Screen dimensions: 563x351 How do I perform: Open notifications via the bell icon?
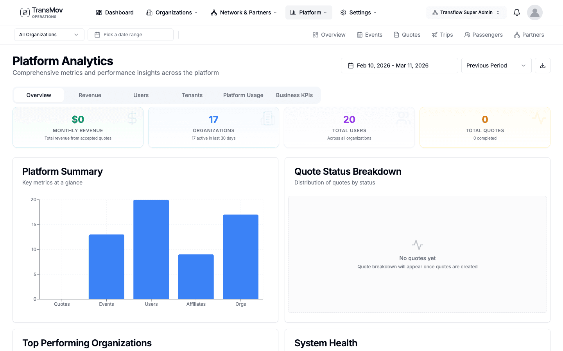point(516,12)
